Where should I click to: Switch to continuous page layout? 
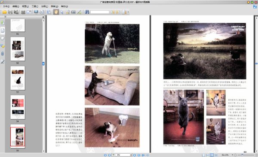pyautogui.click(x=208, y=155)
